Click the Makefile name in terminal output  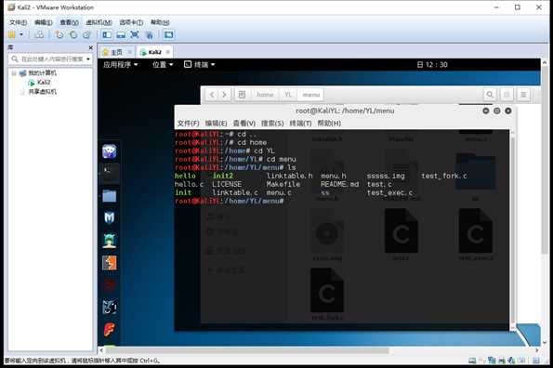(x=283, y=184)
